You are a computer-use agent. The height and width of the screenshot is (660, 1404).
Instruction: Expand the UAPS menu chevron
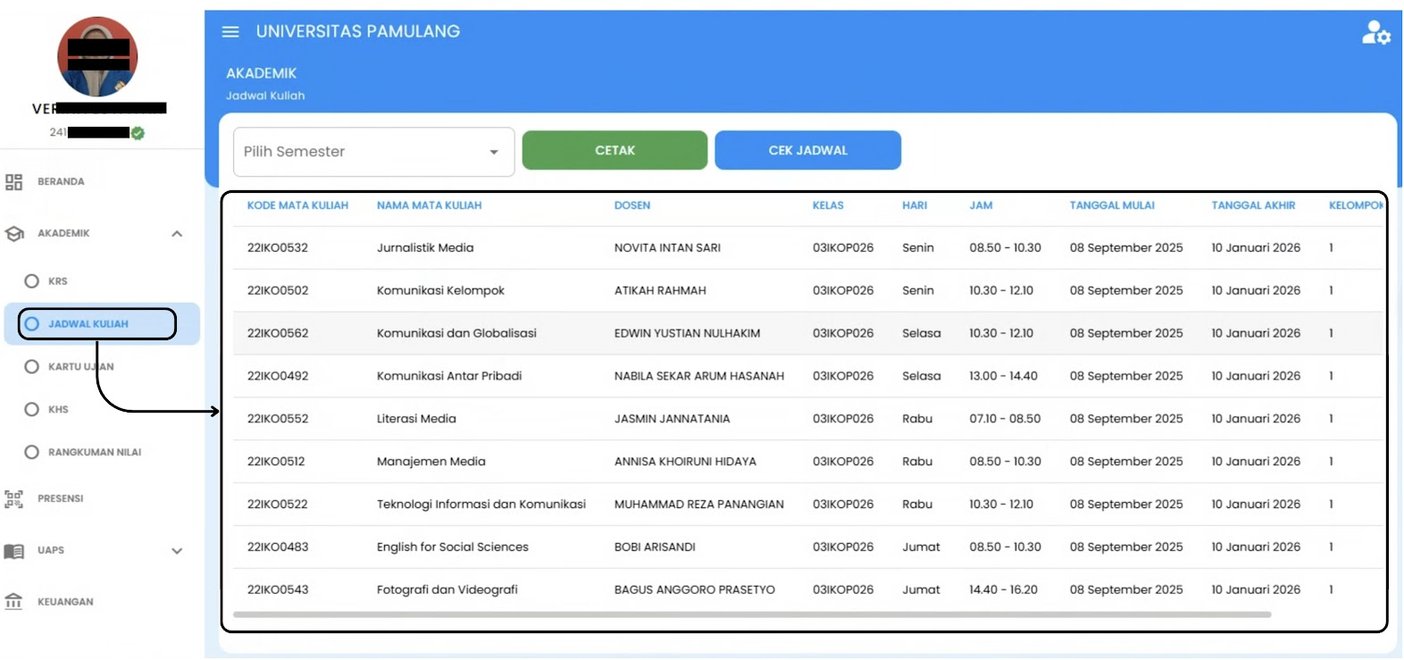tap(177, 551)
